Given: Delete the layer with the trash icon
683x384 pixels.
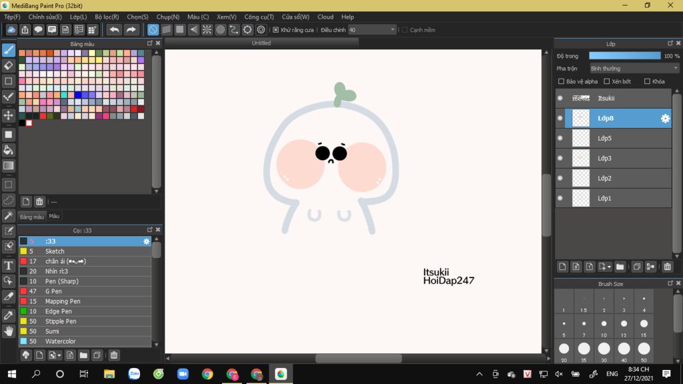Looking at the screenshot, I should click(x=668, y=267).
